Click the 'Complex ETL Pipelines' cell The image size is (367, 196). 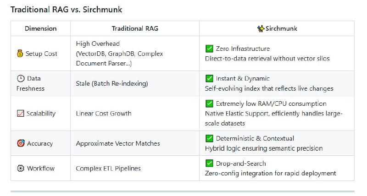(108, 168)
